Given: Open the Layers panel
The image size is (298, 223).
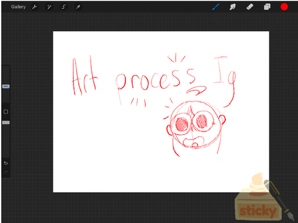Looking at the screenshot, I should 267,7.
